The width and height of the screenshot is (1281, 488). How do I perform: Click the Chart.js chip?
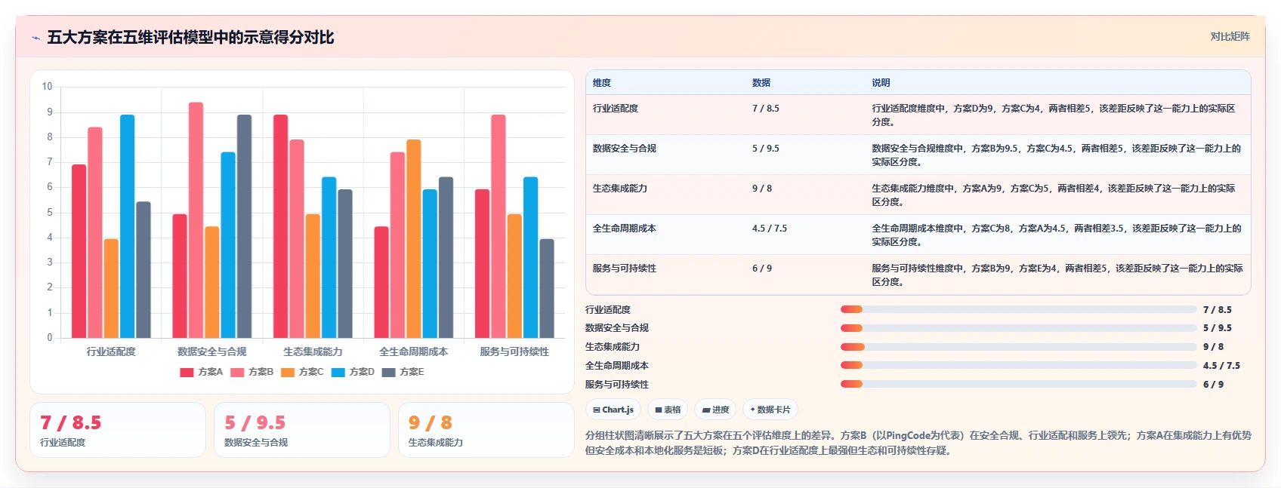pos(613,410)
